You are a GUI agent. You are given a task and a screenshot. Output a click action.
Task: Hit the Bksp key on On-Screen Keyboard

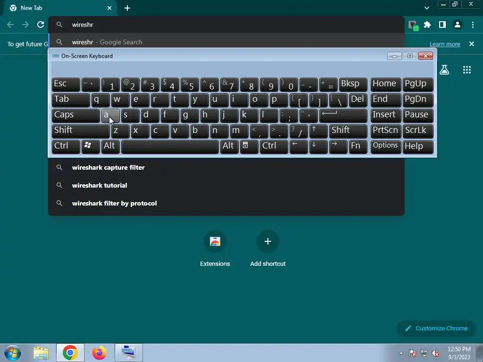353,84
